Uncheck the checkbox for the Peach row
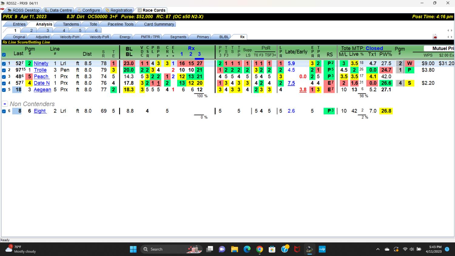455x256 pixels. [4, 77]
